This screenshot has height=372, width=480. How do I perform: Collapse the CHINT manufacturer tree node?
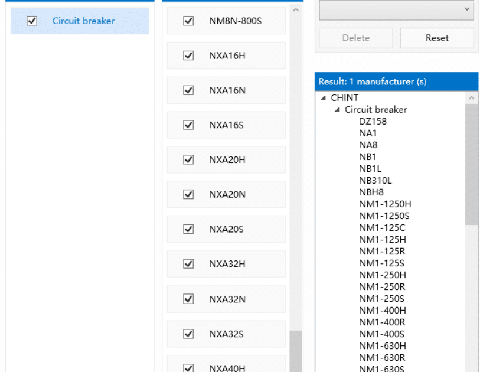(324, 98)
